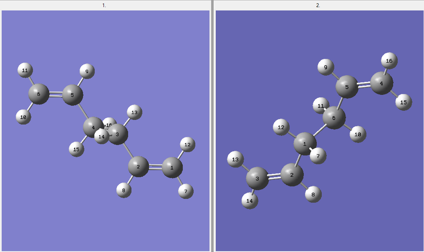Viewport: 424px width, 252px height.
Task: Click carbon atom 5 in panel 1
Action: (x=73, y=95)
